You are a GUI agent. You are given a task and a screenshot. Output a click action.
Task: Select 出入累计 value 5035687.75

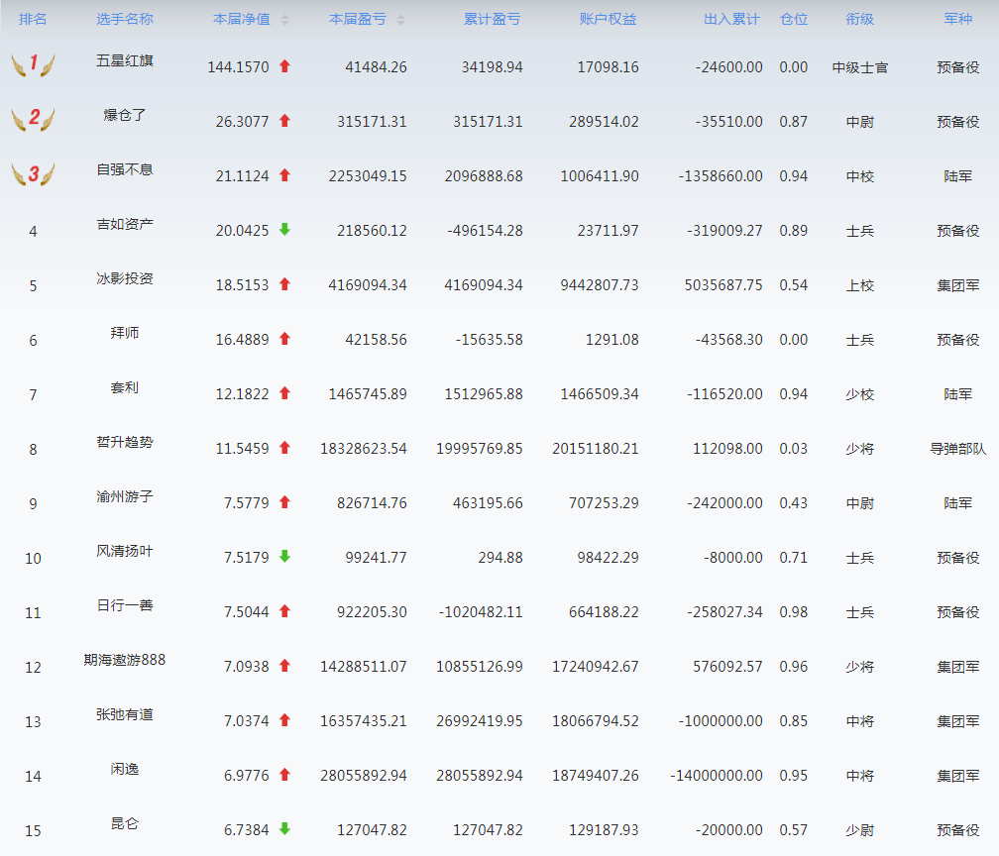[723, 284]
